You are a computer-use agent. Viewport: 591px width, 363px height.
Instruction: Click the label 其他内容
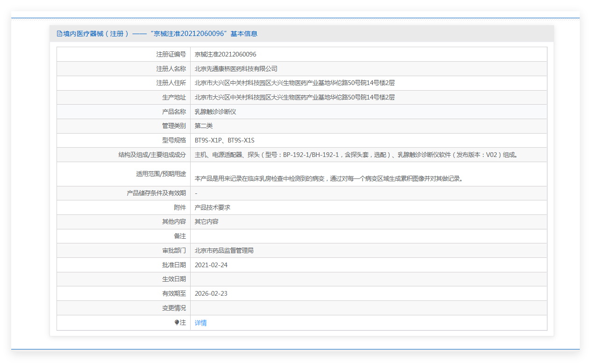(174, 221)
